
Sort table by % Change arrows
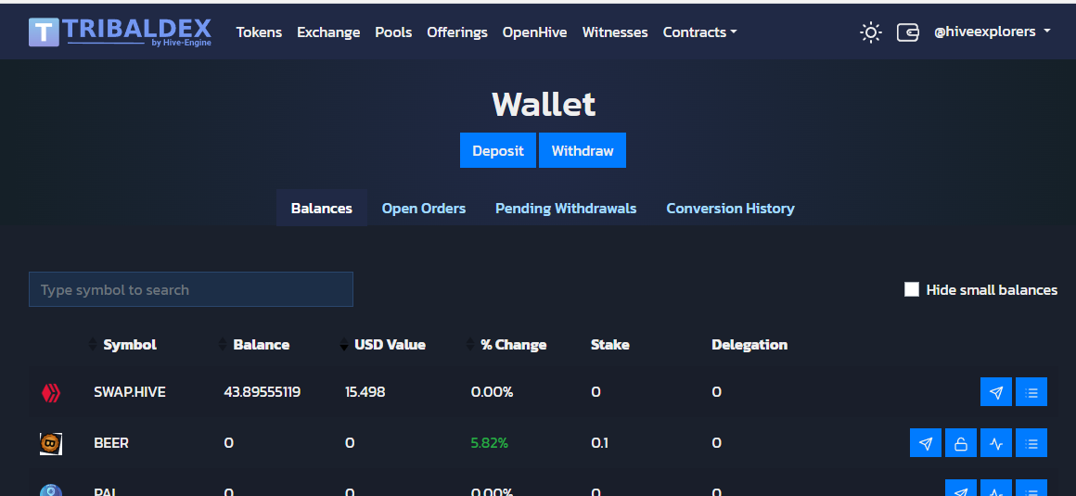pos(470,344)
